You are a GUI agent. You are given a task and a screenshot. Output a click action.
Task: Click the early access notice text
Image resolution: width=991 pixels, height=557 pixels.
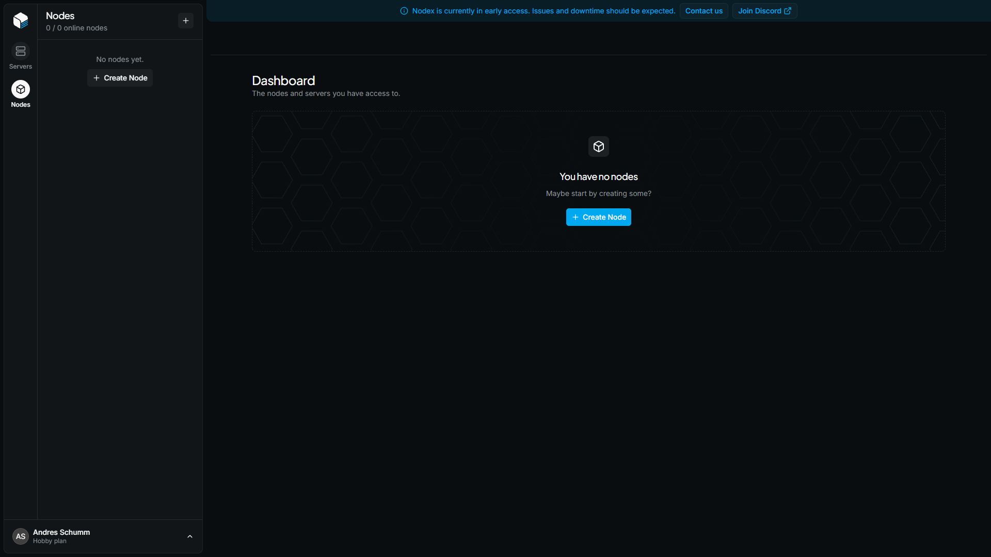544,11
